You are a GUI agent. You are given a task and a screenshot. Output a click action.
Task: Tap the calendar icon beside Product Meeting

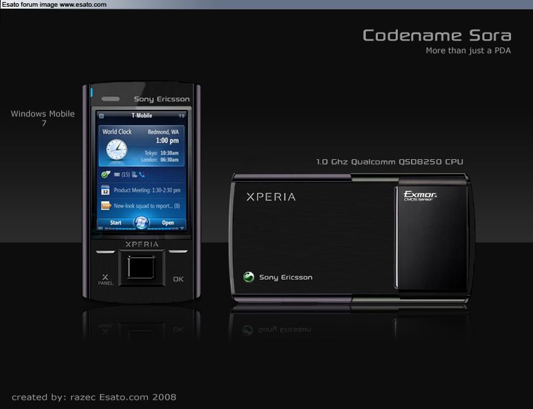pos(105,191)
